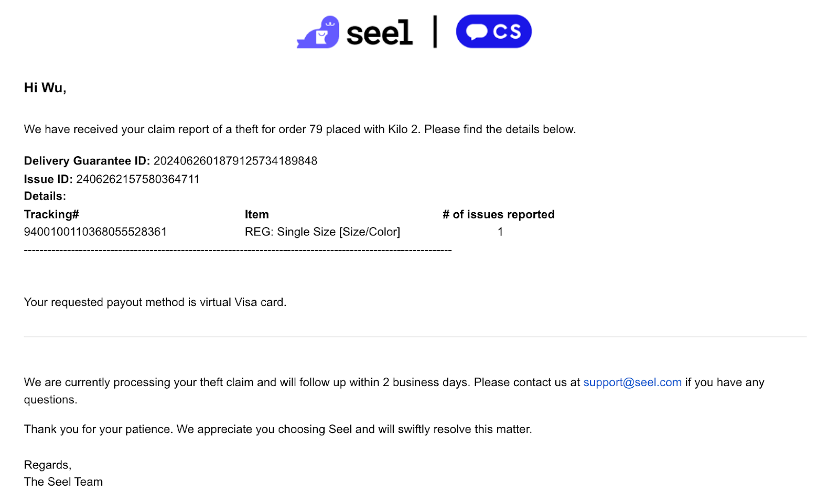The height and width of the screenshot is (504, 839).
Task: Click the 'Thank you for your patience' paragraph
Action: tap(278, 430)
